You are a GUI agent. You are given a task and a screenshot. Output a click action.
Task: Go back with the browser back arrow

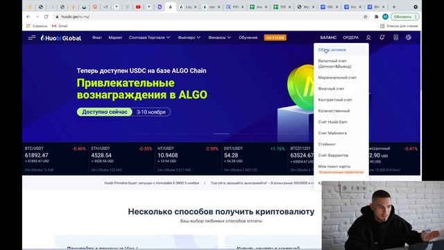[x=28, y=17]
